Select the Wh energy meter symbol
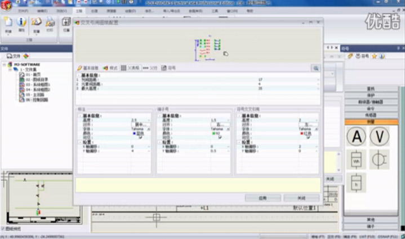This screenshot has width=405, height=239. click(x=356, y=160)
